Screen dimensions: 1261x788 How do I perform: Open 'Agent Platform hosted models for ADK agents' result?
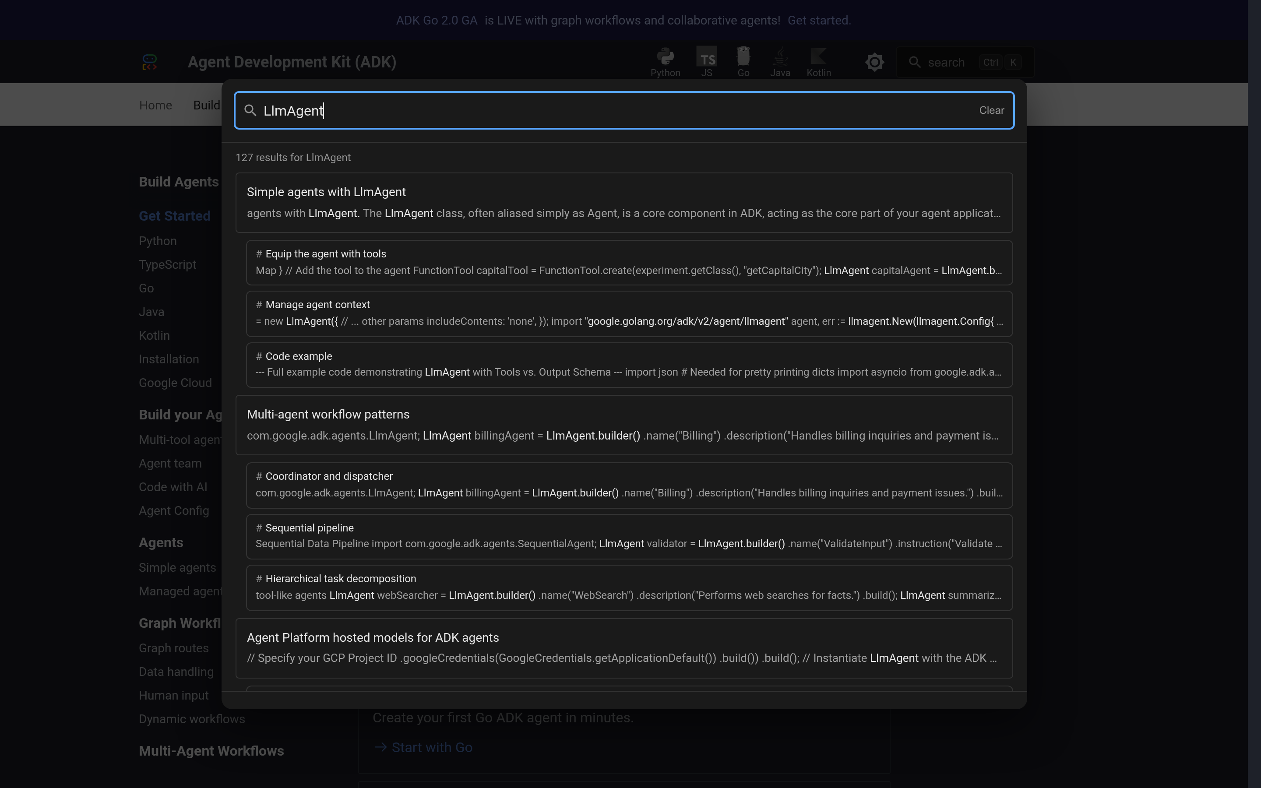tap(624, 648)
